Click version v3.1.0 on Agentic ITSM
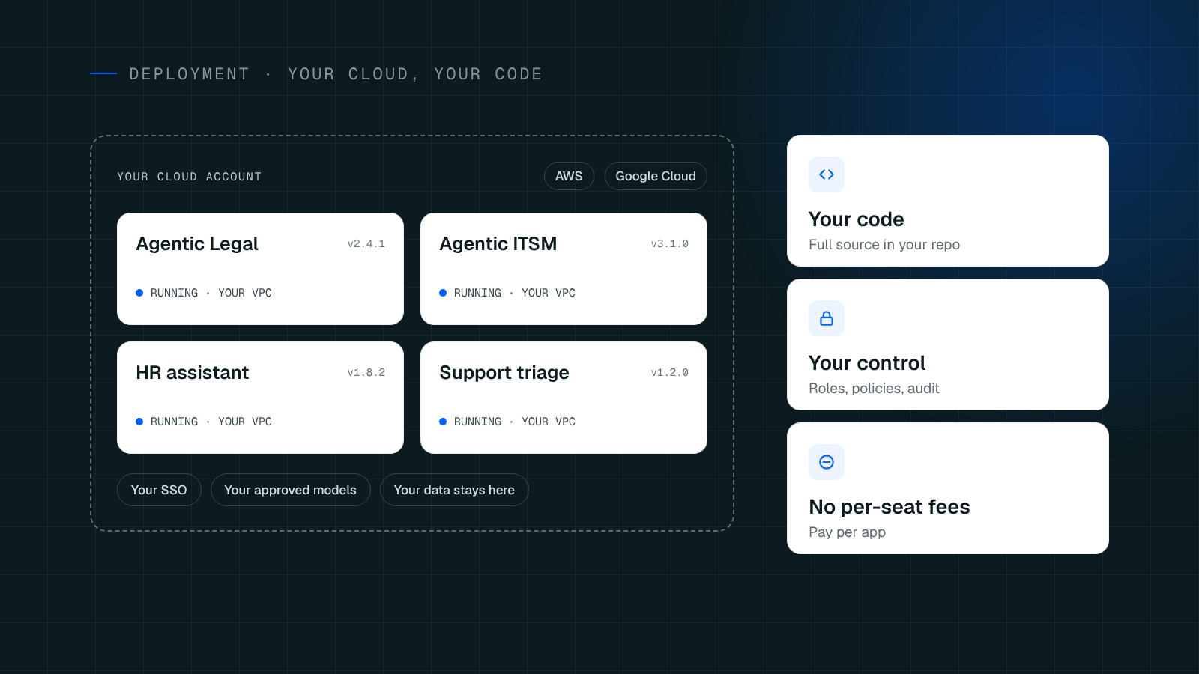Viewport: 1199px width, 674px height. 670,244
